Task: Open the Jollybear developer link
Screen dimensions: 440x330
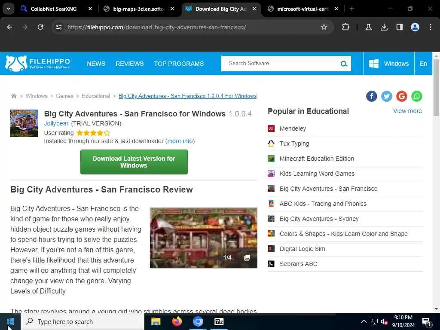Action: [x=56, y=123]
